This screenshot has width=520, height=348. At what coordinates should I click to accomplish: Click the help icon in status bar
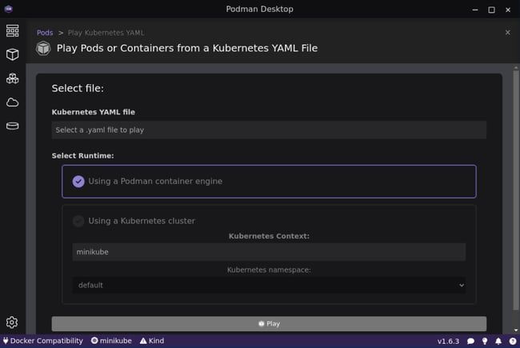tap(512, 341)
